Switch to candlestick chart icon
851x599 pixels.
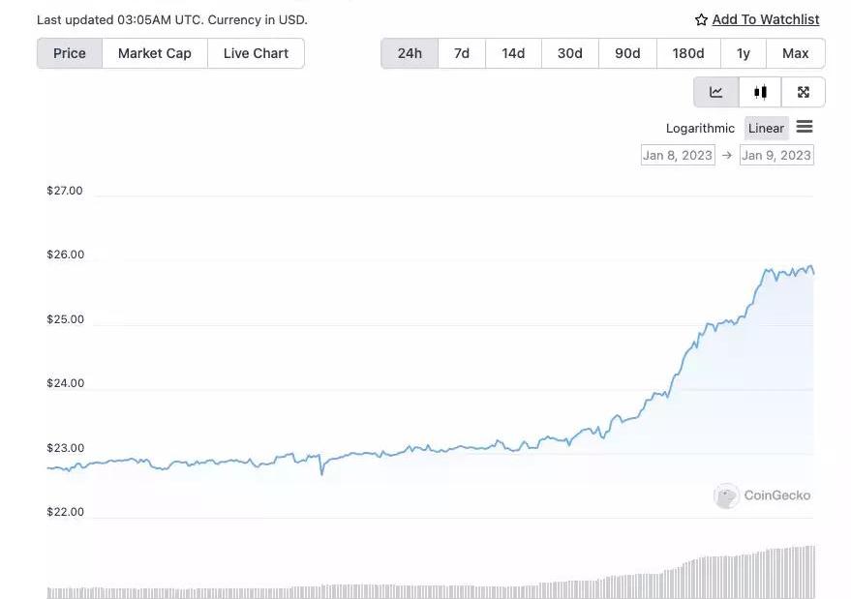click(x=760, y=92)
